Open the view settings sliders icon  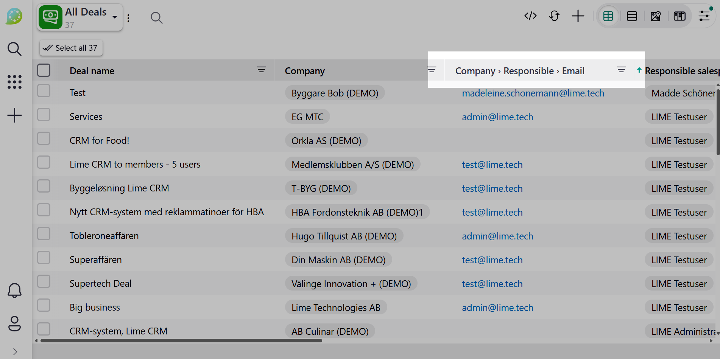[x=704, y=16]
